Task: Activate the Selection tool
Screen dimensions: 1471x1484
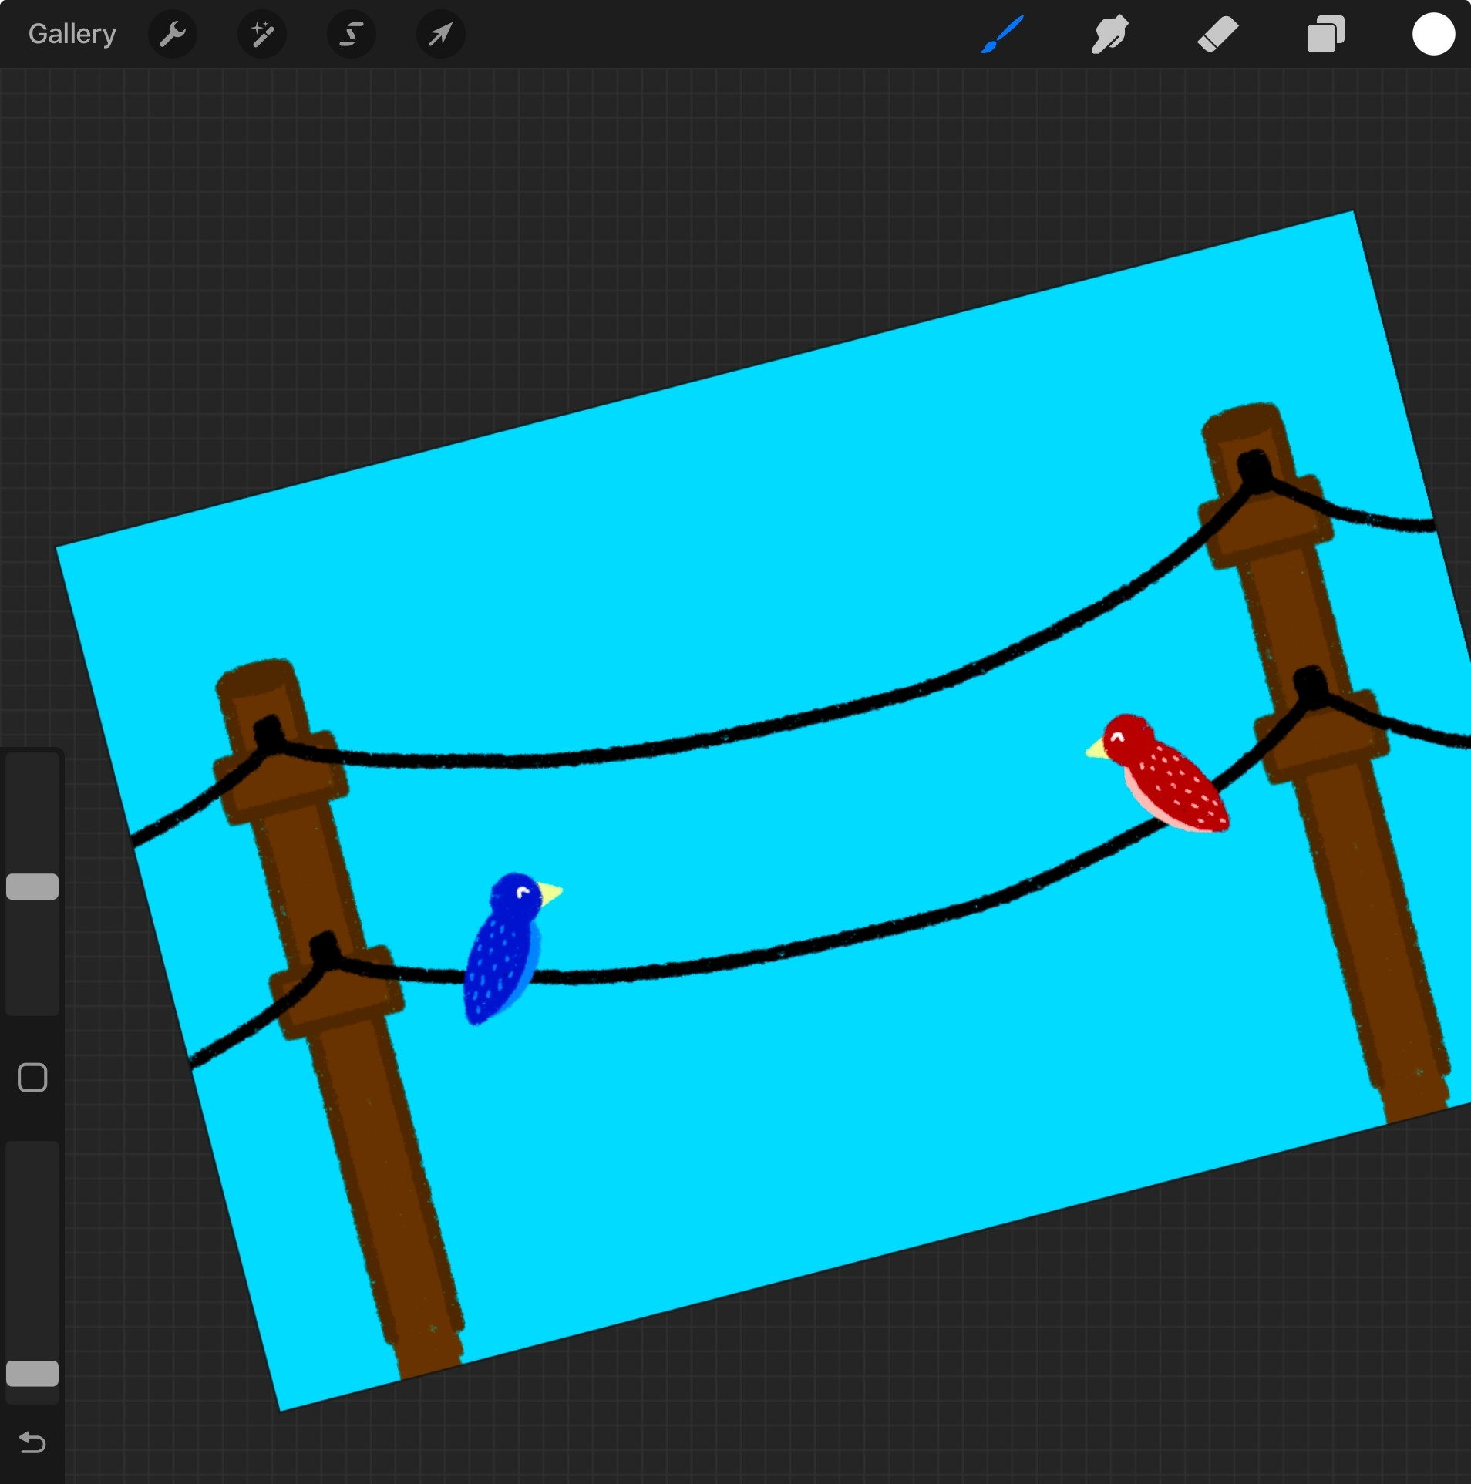Action: (352, 34)
